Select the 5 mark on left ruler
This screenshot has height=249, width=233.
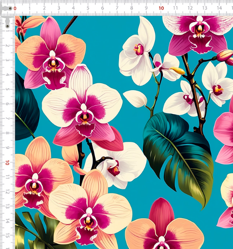[x=7, y=89]
